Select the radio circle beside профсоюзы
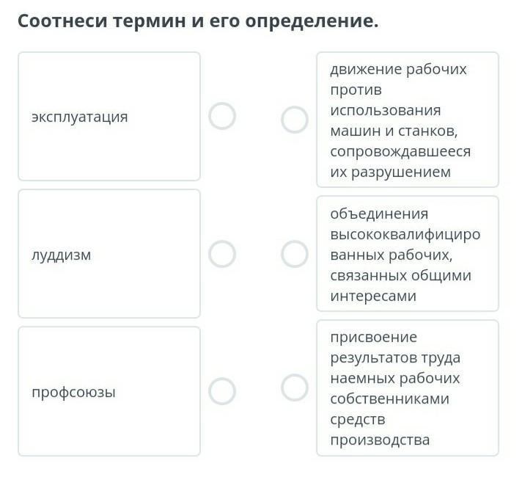Viewport: 522px width, 491px height. tap(222, 391)
